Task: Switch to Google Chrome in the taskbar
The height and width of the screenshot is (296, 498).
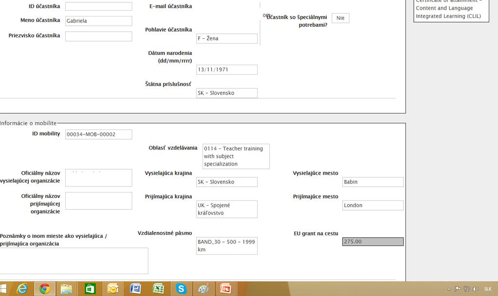Action: 45,289
